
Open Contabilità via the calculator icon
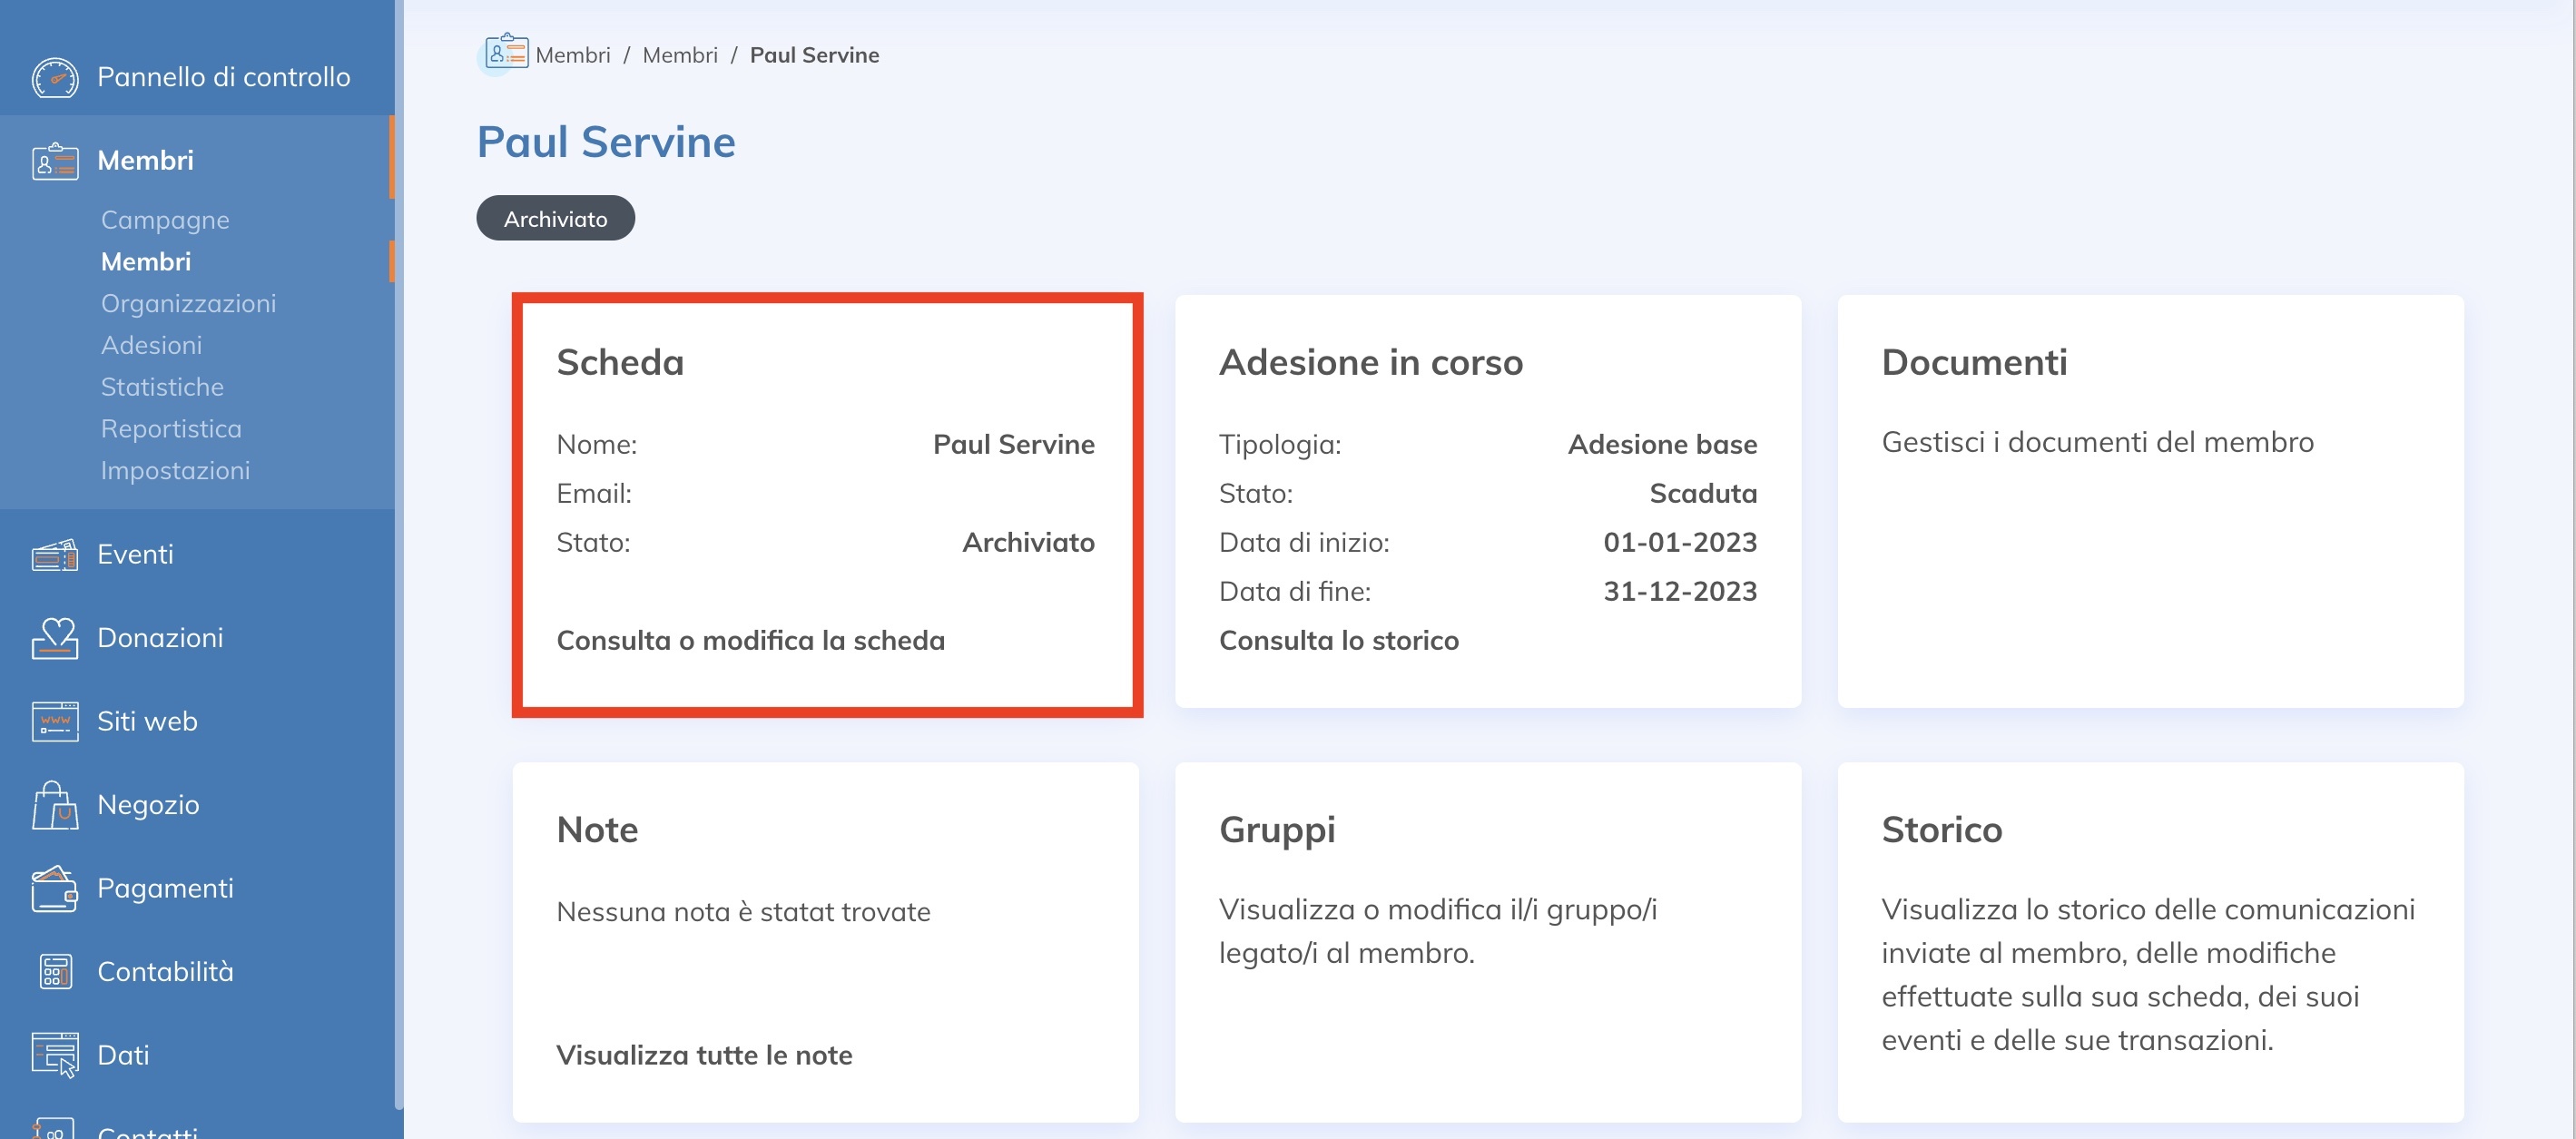(55, 971)
